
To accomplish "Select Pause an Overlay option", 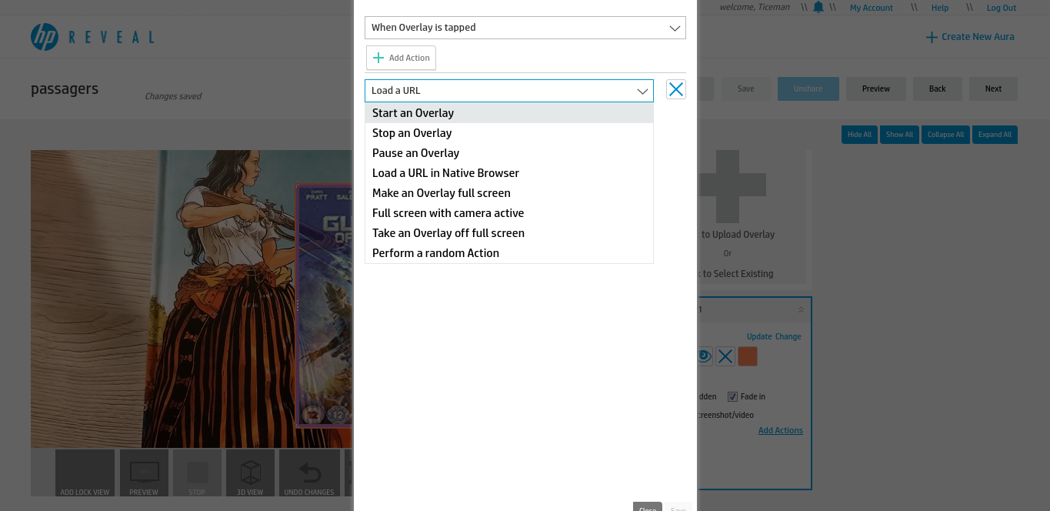I will tap(509, 153).
